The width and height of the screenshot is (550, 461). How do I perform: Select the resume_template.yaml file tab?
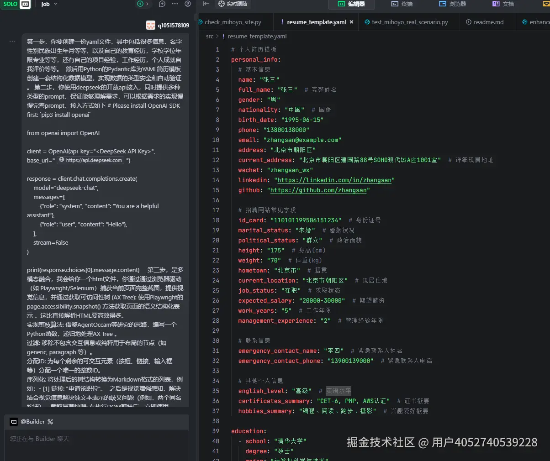tap(316, 22)
